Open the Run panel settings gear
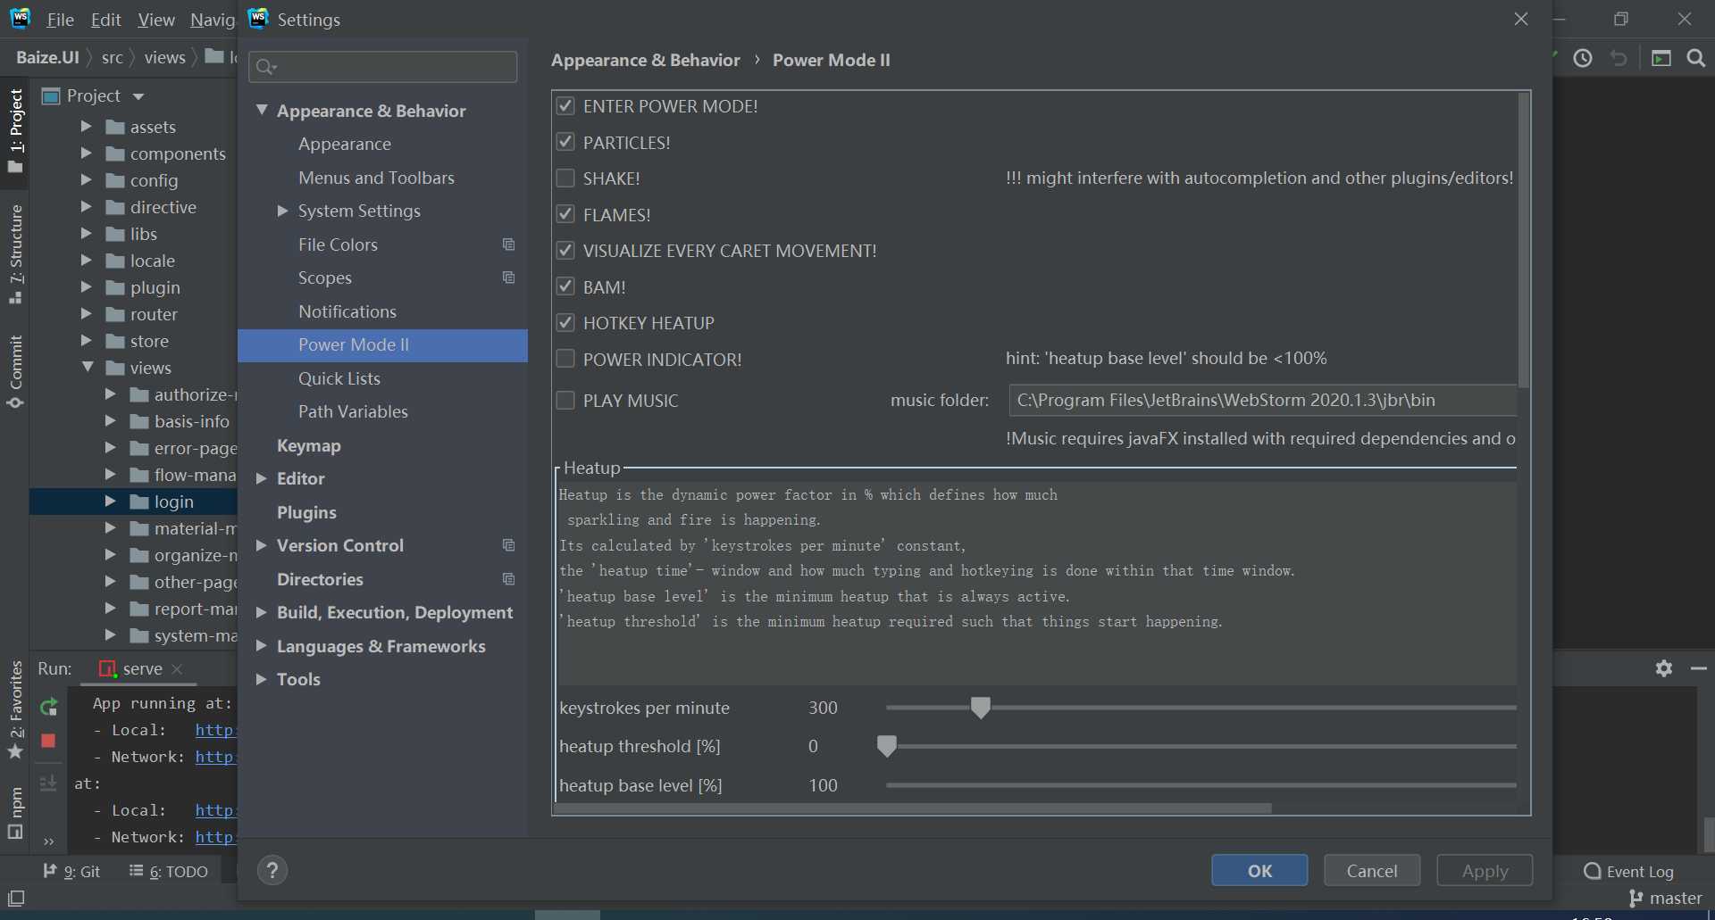 1663,668
